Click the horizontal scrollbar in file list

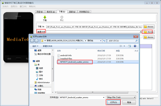click(x=93, y=92)
